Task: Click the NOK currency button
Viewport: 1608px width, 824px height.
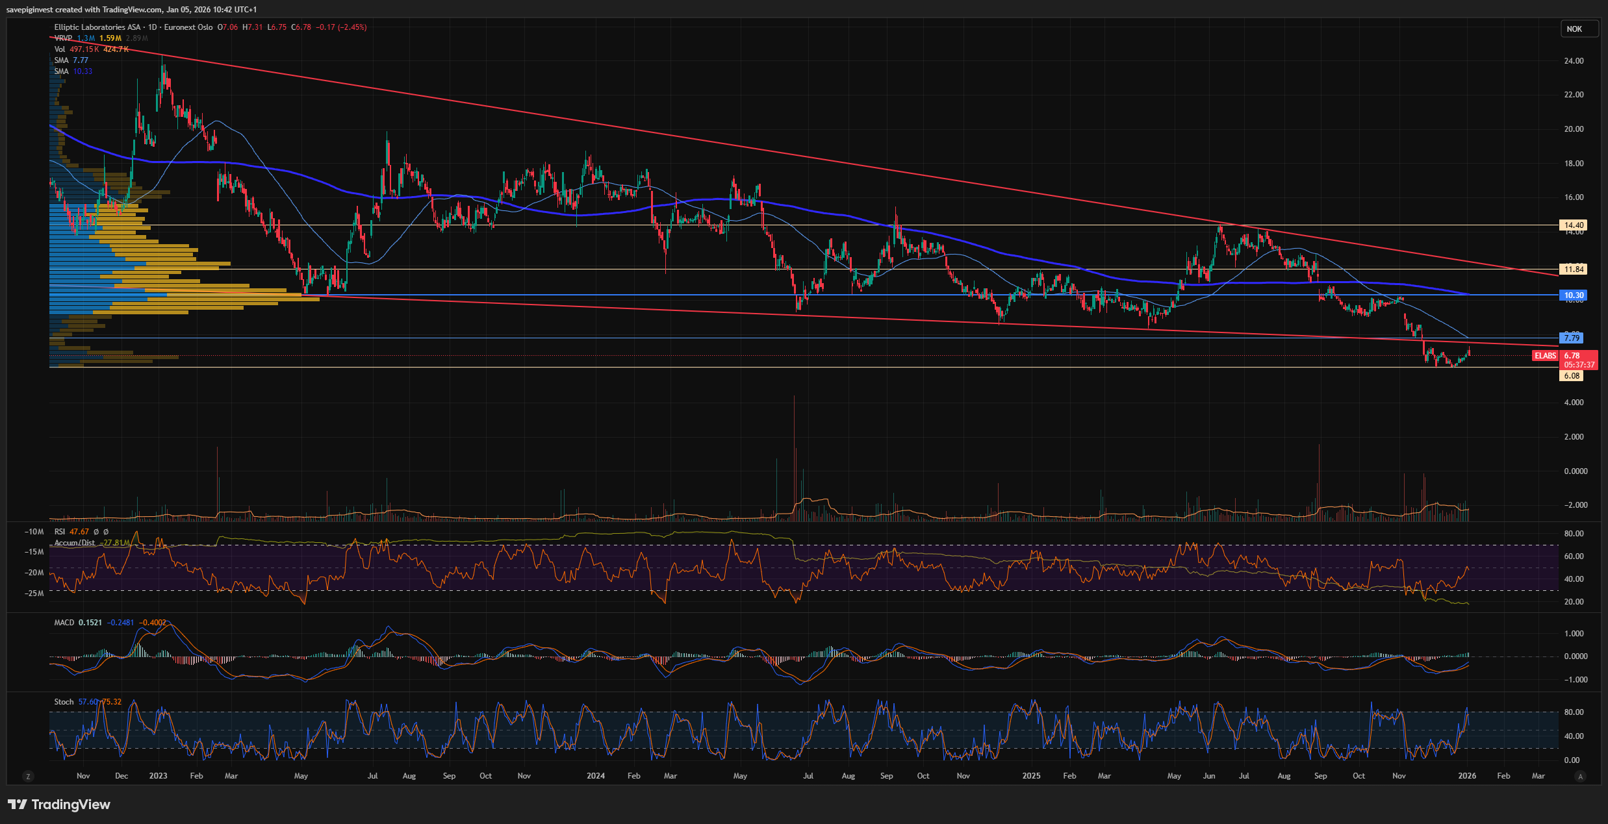Action: tap(1578, 29)
